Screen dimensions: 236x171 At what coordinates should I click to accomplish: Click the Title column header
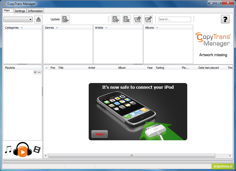coord(72,68)
